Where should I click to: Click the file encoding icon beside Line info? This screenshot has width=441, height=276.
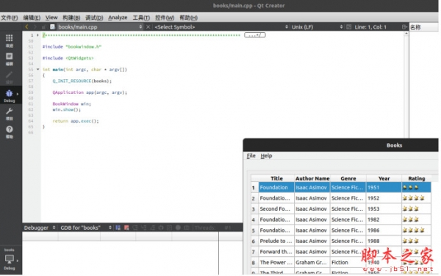click(349, 27)
